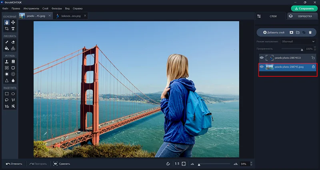Open the Справка menu
This screenshot has width=320, height=170.
point(78,8)
